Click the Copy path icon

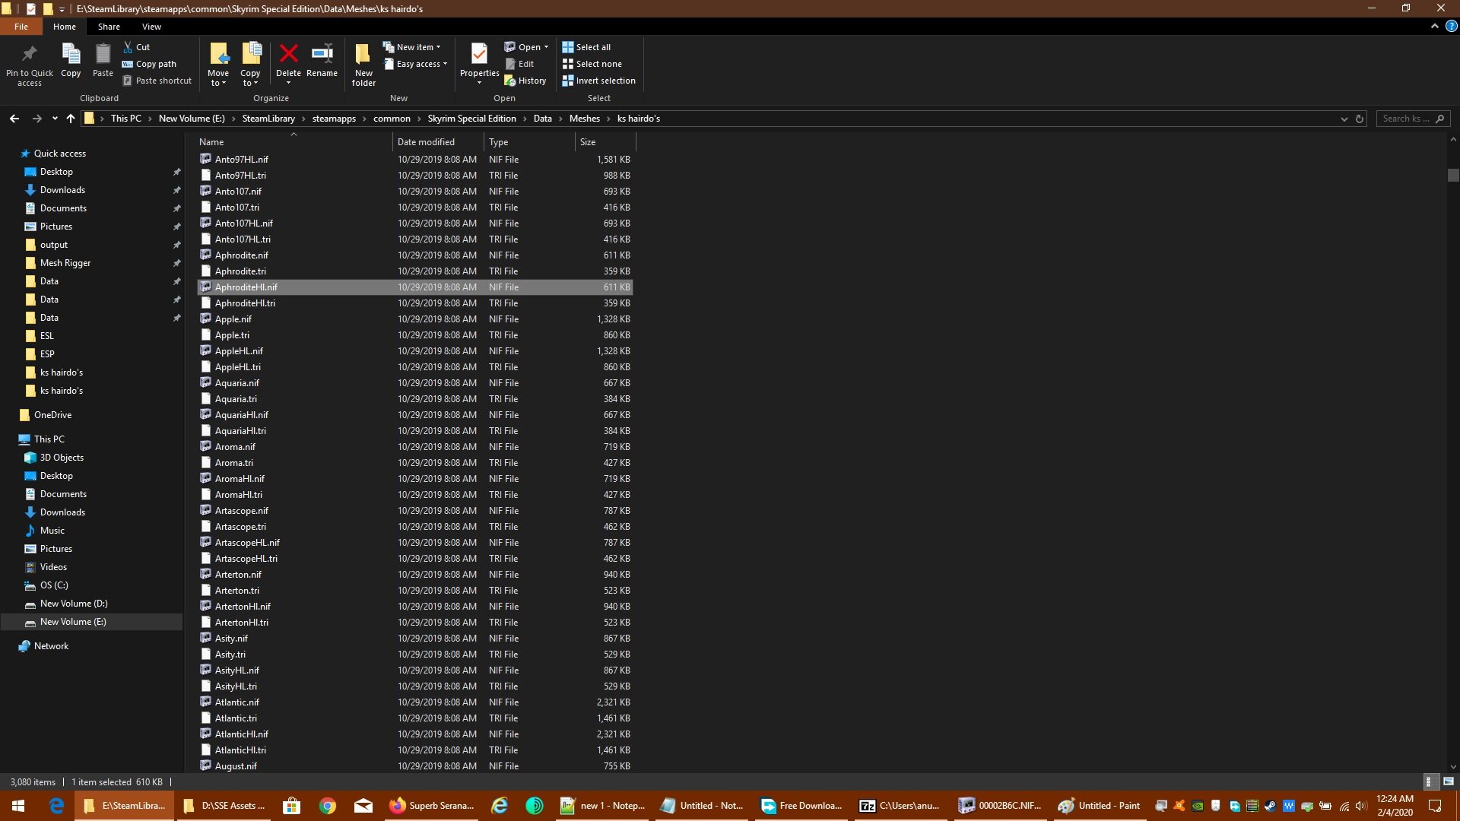(x=128, y=64)
